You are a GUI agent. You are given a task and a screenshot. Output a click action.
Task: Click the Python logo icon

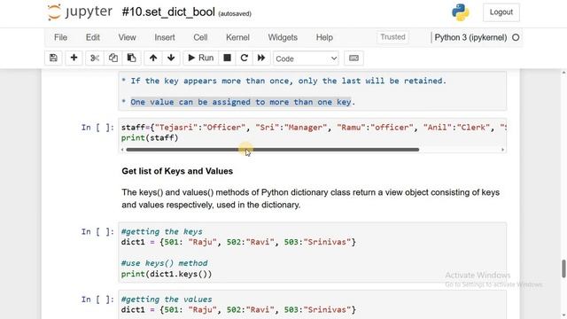click(461, 12)
